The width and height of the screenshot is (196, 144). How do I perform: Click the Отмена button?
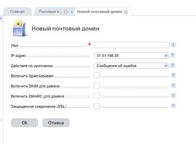[x=56, y=123]
